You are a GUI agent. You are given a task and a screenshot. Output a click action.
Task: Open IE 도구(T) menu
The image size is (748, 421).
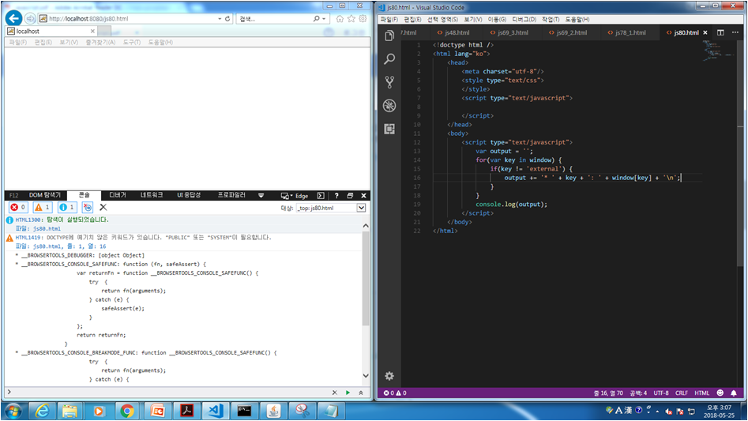(132, 42)
